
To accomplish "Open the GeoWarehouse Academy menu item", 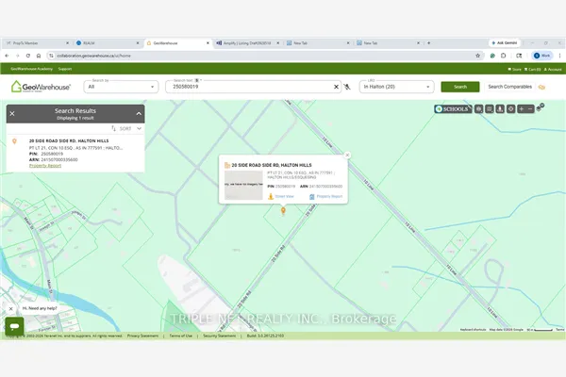I will [31, 69].
